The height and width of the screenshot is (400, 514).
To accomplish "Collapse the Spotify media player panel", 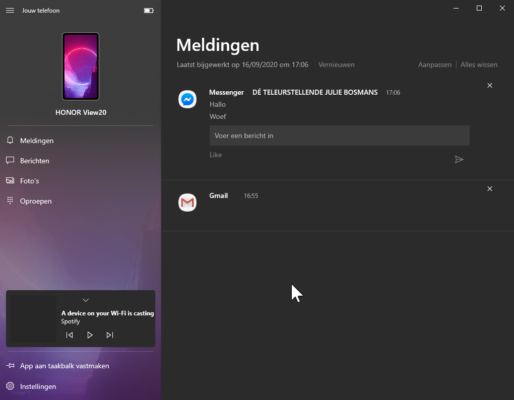I will point(86,300).
